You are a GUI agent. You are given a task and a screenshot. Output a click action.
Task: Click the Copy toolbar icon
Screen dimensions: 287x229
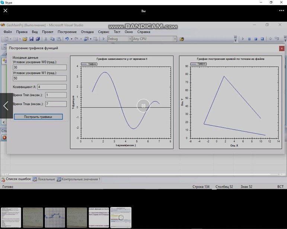(x=52, y=39)
